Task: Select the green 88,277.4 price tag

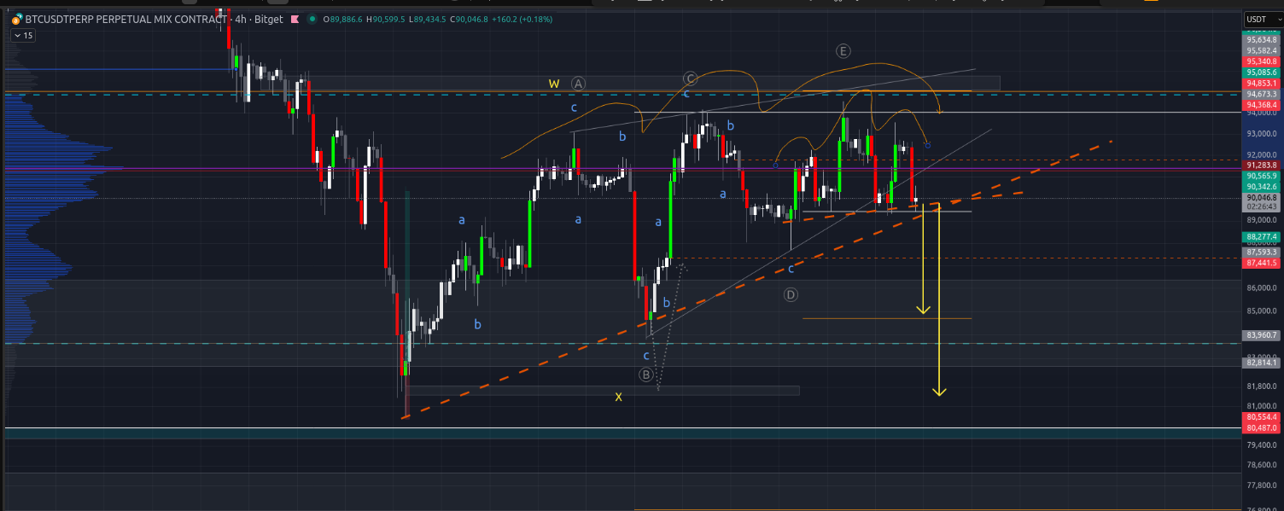Action: [x=1261, y=237]
